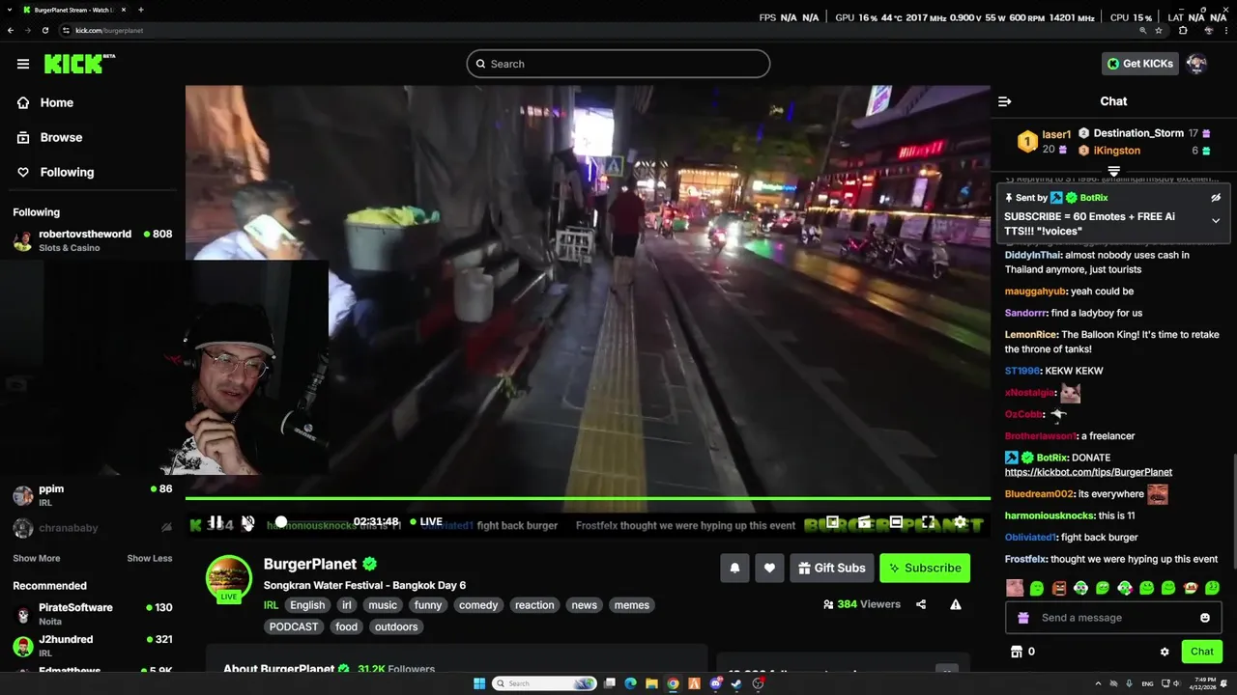
Task: Click the Get KICKs button
Action: [1140, 64]
